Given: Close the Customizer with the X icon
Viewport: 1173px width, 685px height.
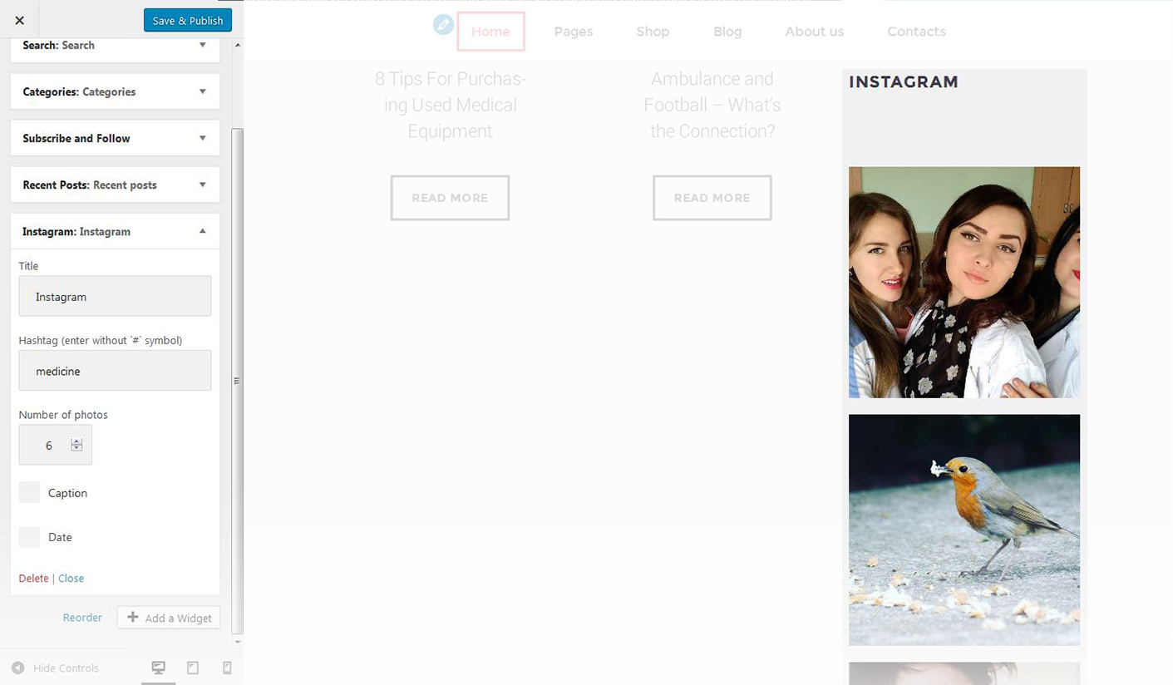Looking at the screenshot, I should coord(19,20).
